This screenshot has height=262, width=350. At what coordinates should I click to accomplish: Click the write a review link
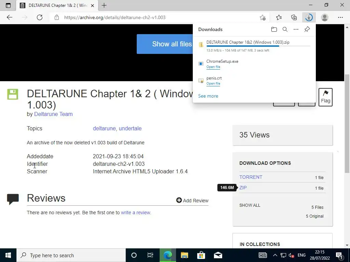135,213
